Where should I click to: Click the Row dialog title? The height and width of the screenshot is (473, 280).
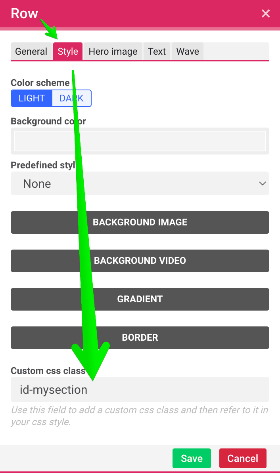pos(25,13)
